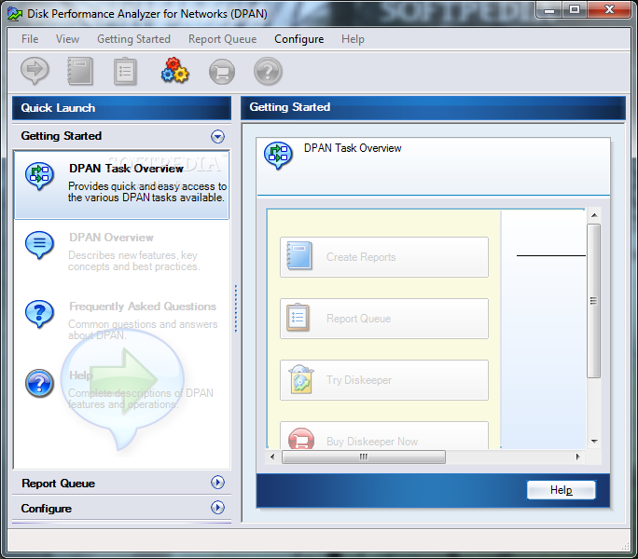The height and width of the screenshot is (559, 638).
Task: Click the panel splitter dotted handle
Action: tap(236, 308)
